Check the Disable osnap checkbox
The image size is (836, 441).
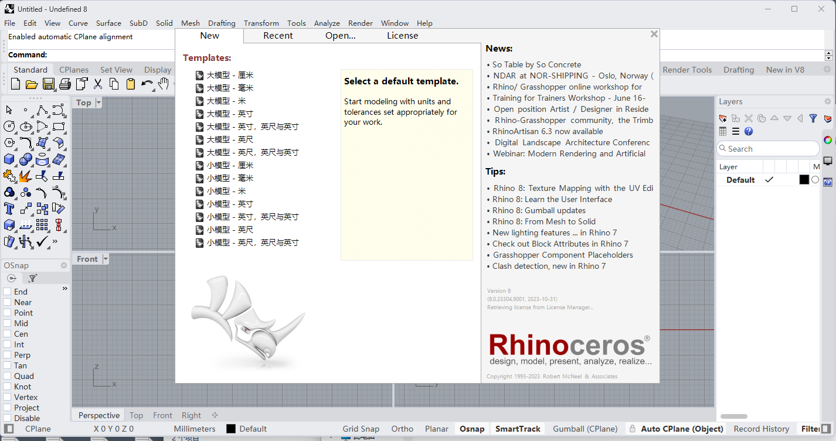point(7,418)
